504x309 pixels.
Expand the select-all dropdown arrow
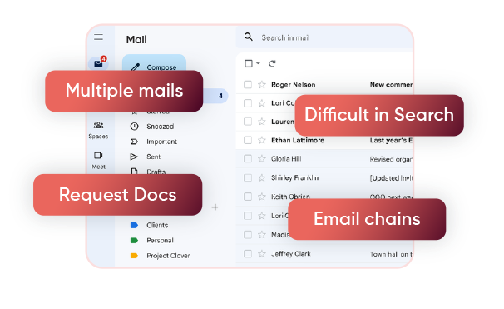tap(258, 63)
